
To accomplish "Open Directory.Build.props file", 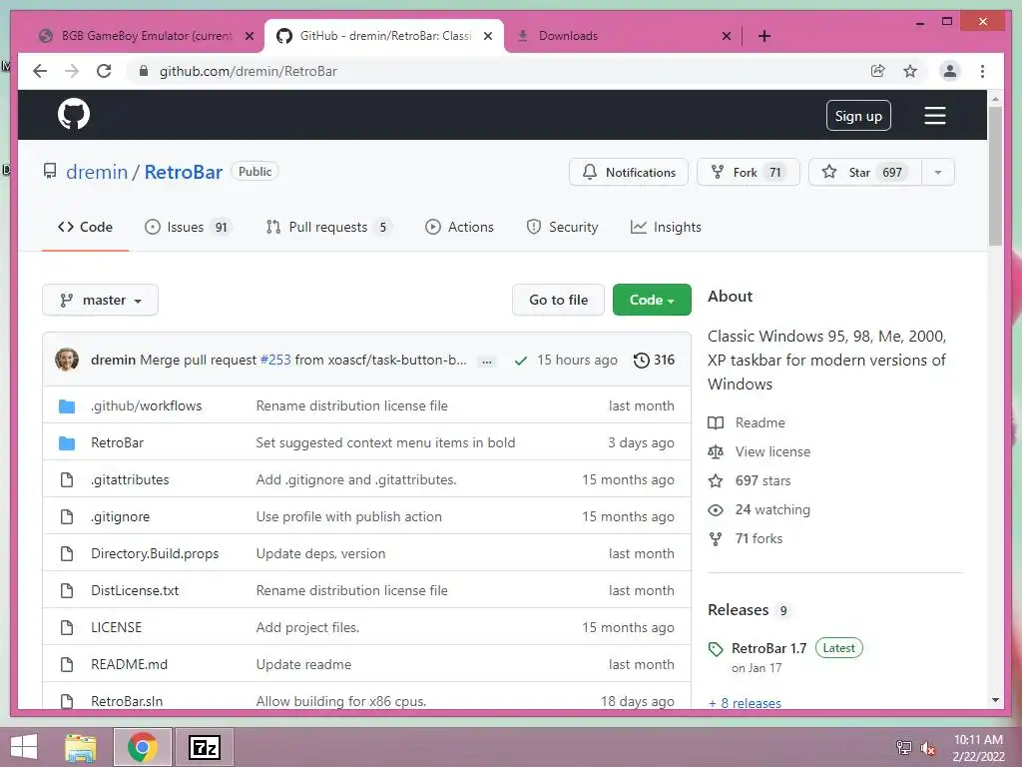I will click(155, 553).
